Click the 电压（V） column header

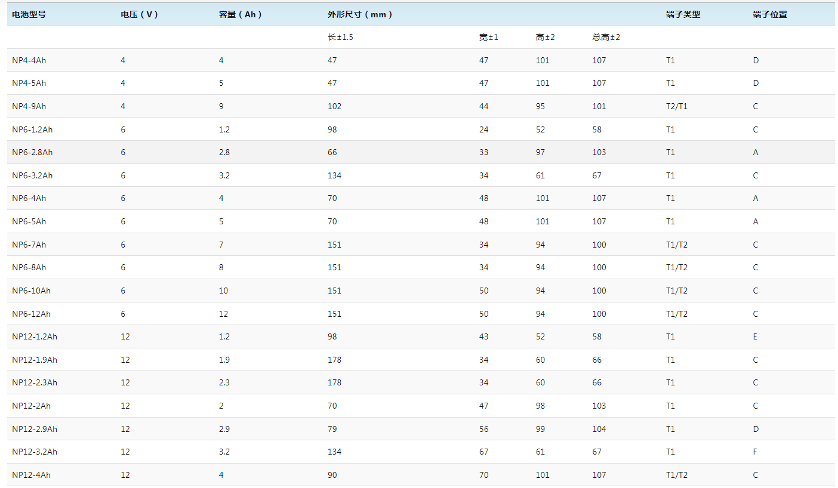click(140, 14)
